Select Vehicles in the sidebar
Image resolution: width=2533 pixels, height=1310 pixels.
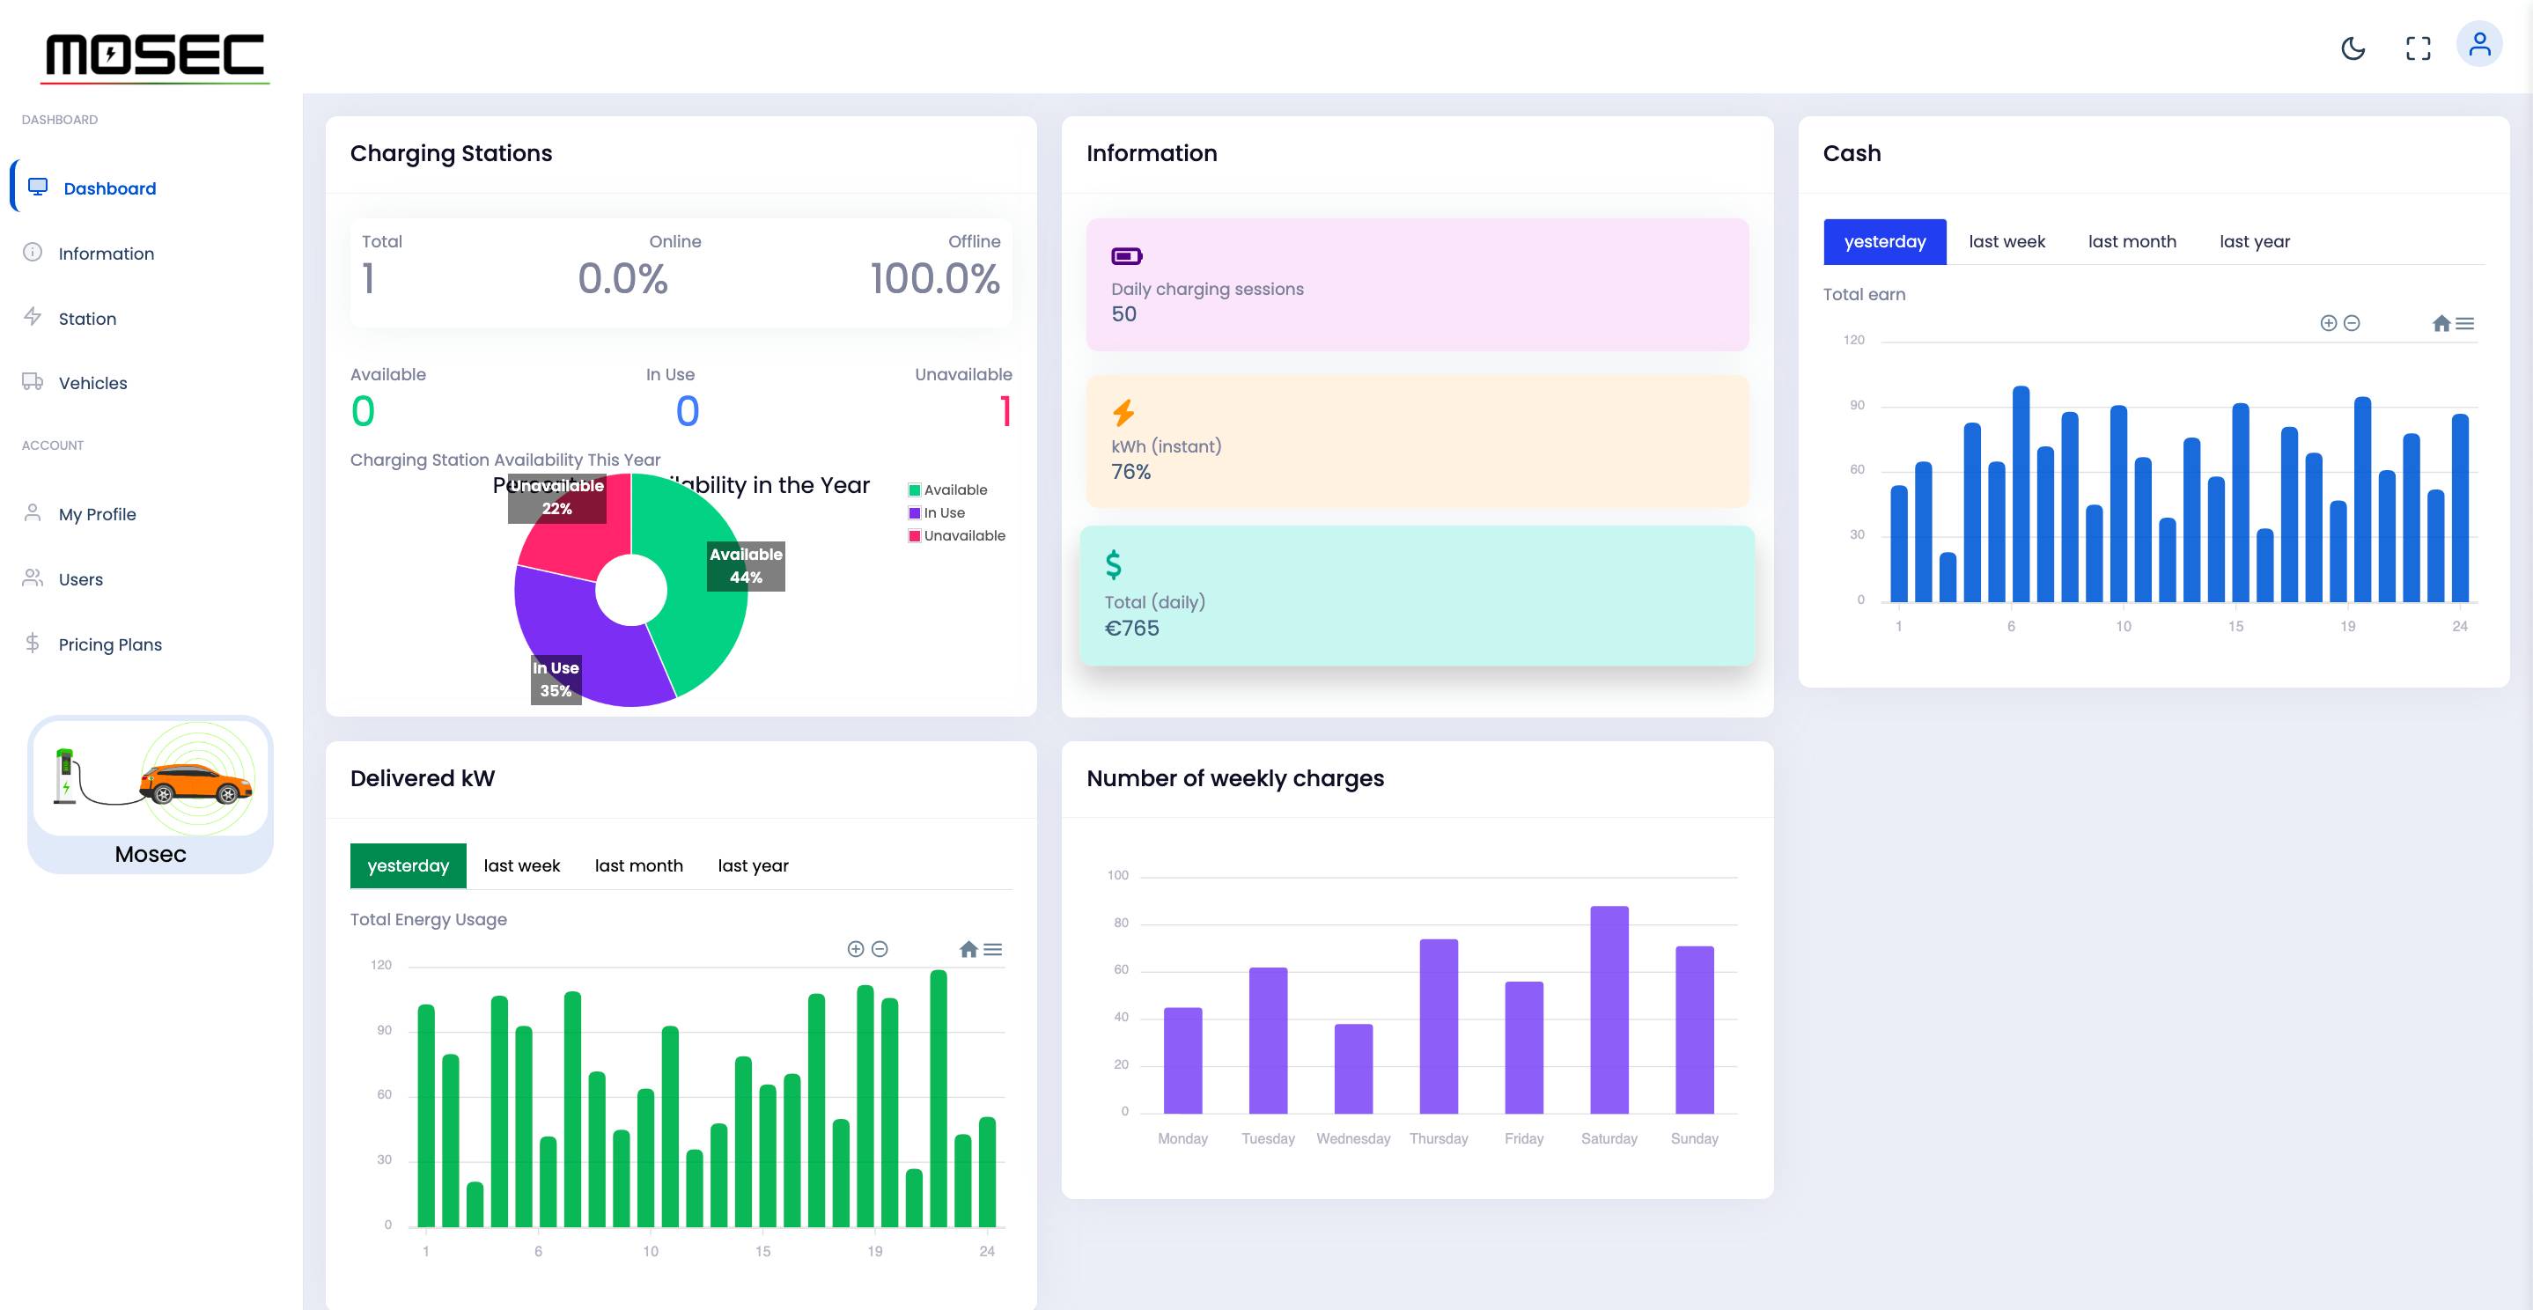(92, 383)
